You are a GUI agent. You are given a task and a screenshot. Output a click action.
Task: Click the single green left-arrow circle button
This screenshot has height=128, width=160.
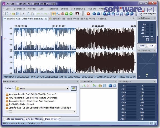[x=66, y=14]
